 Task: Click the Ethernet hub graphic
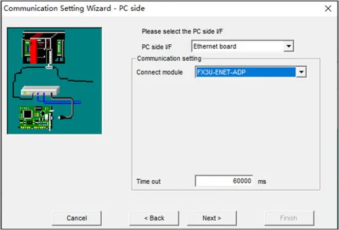[40, 91]
